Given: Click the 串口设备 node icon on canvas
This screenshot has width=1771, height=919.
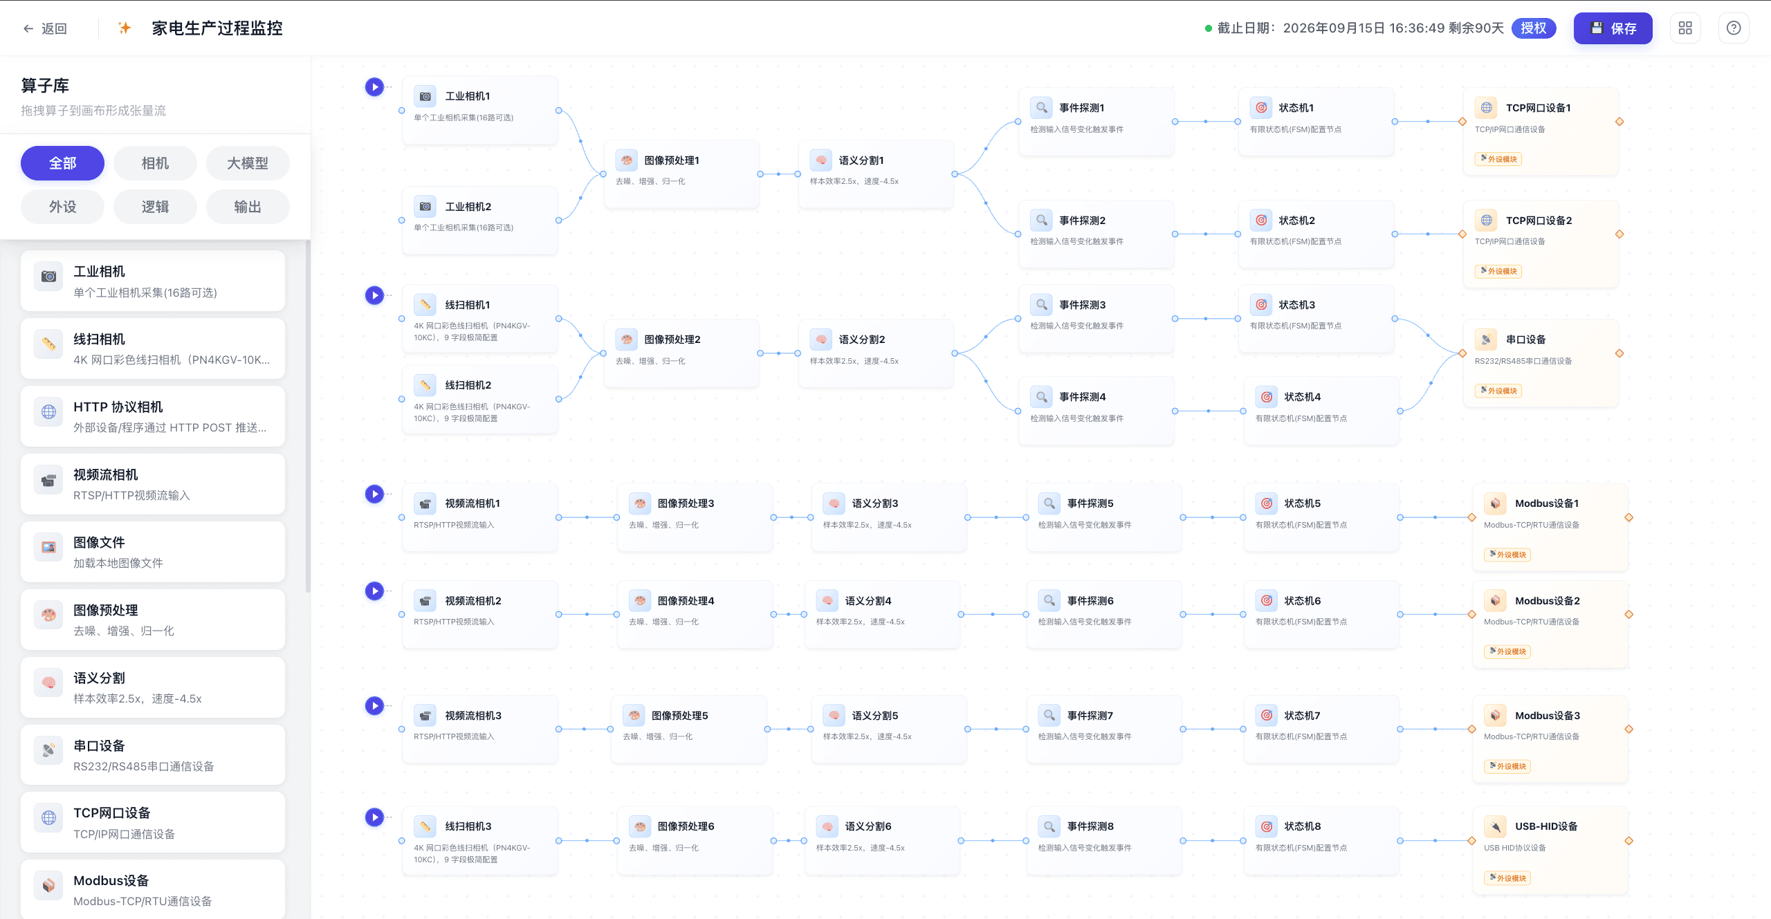Looking at the screenshot, I should pyautogui.click(x=1486, y=340).
